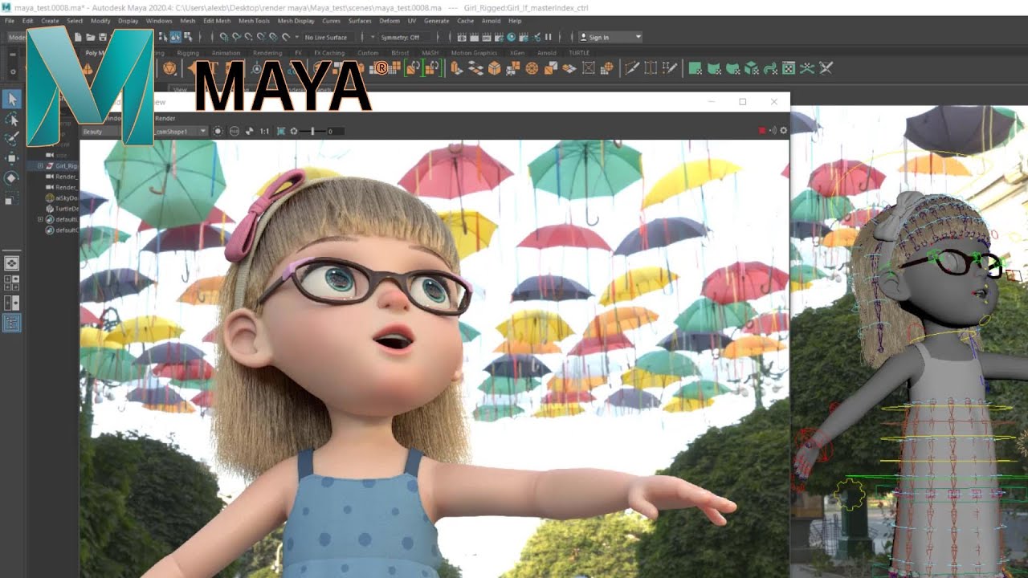
Task: Choose the Scale tool in toolbox
Action: point(12,197)
